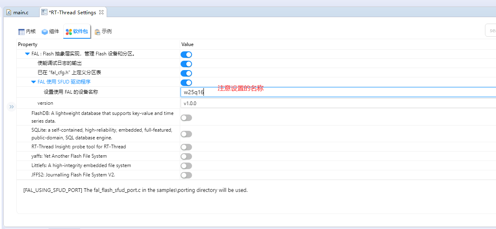The image size is (496, 229).
Task: Click the 组件 cube icon
Action: 45,32
